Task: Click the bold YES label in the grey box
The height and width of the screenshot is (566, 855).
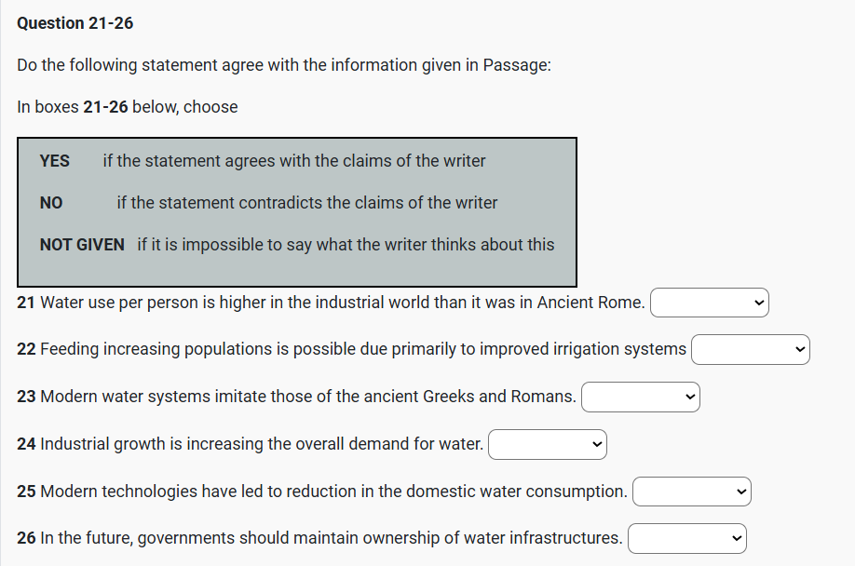Action: point(55,161)
